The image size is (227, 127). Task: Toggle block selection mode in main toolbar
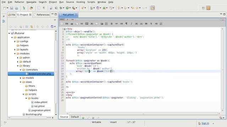(x=39, y=8)
